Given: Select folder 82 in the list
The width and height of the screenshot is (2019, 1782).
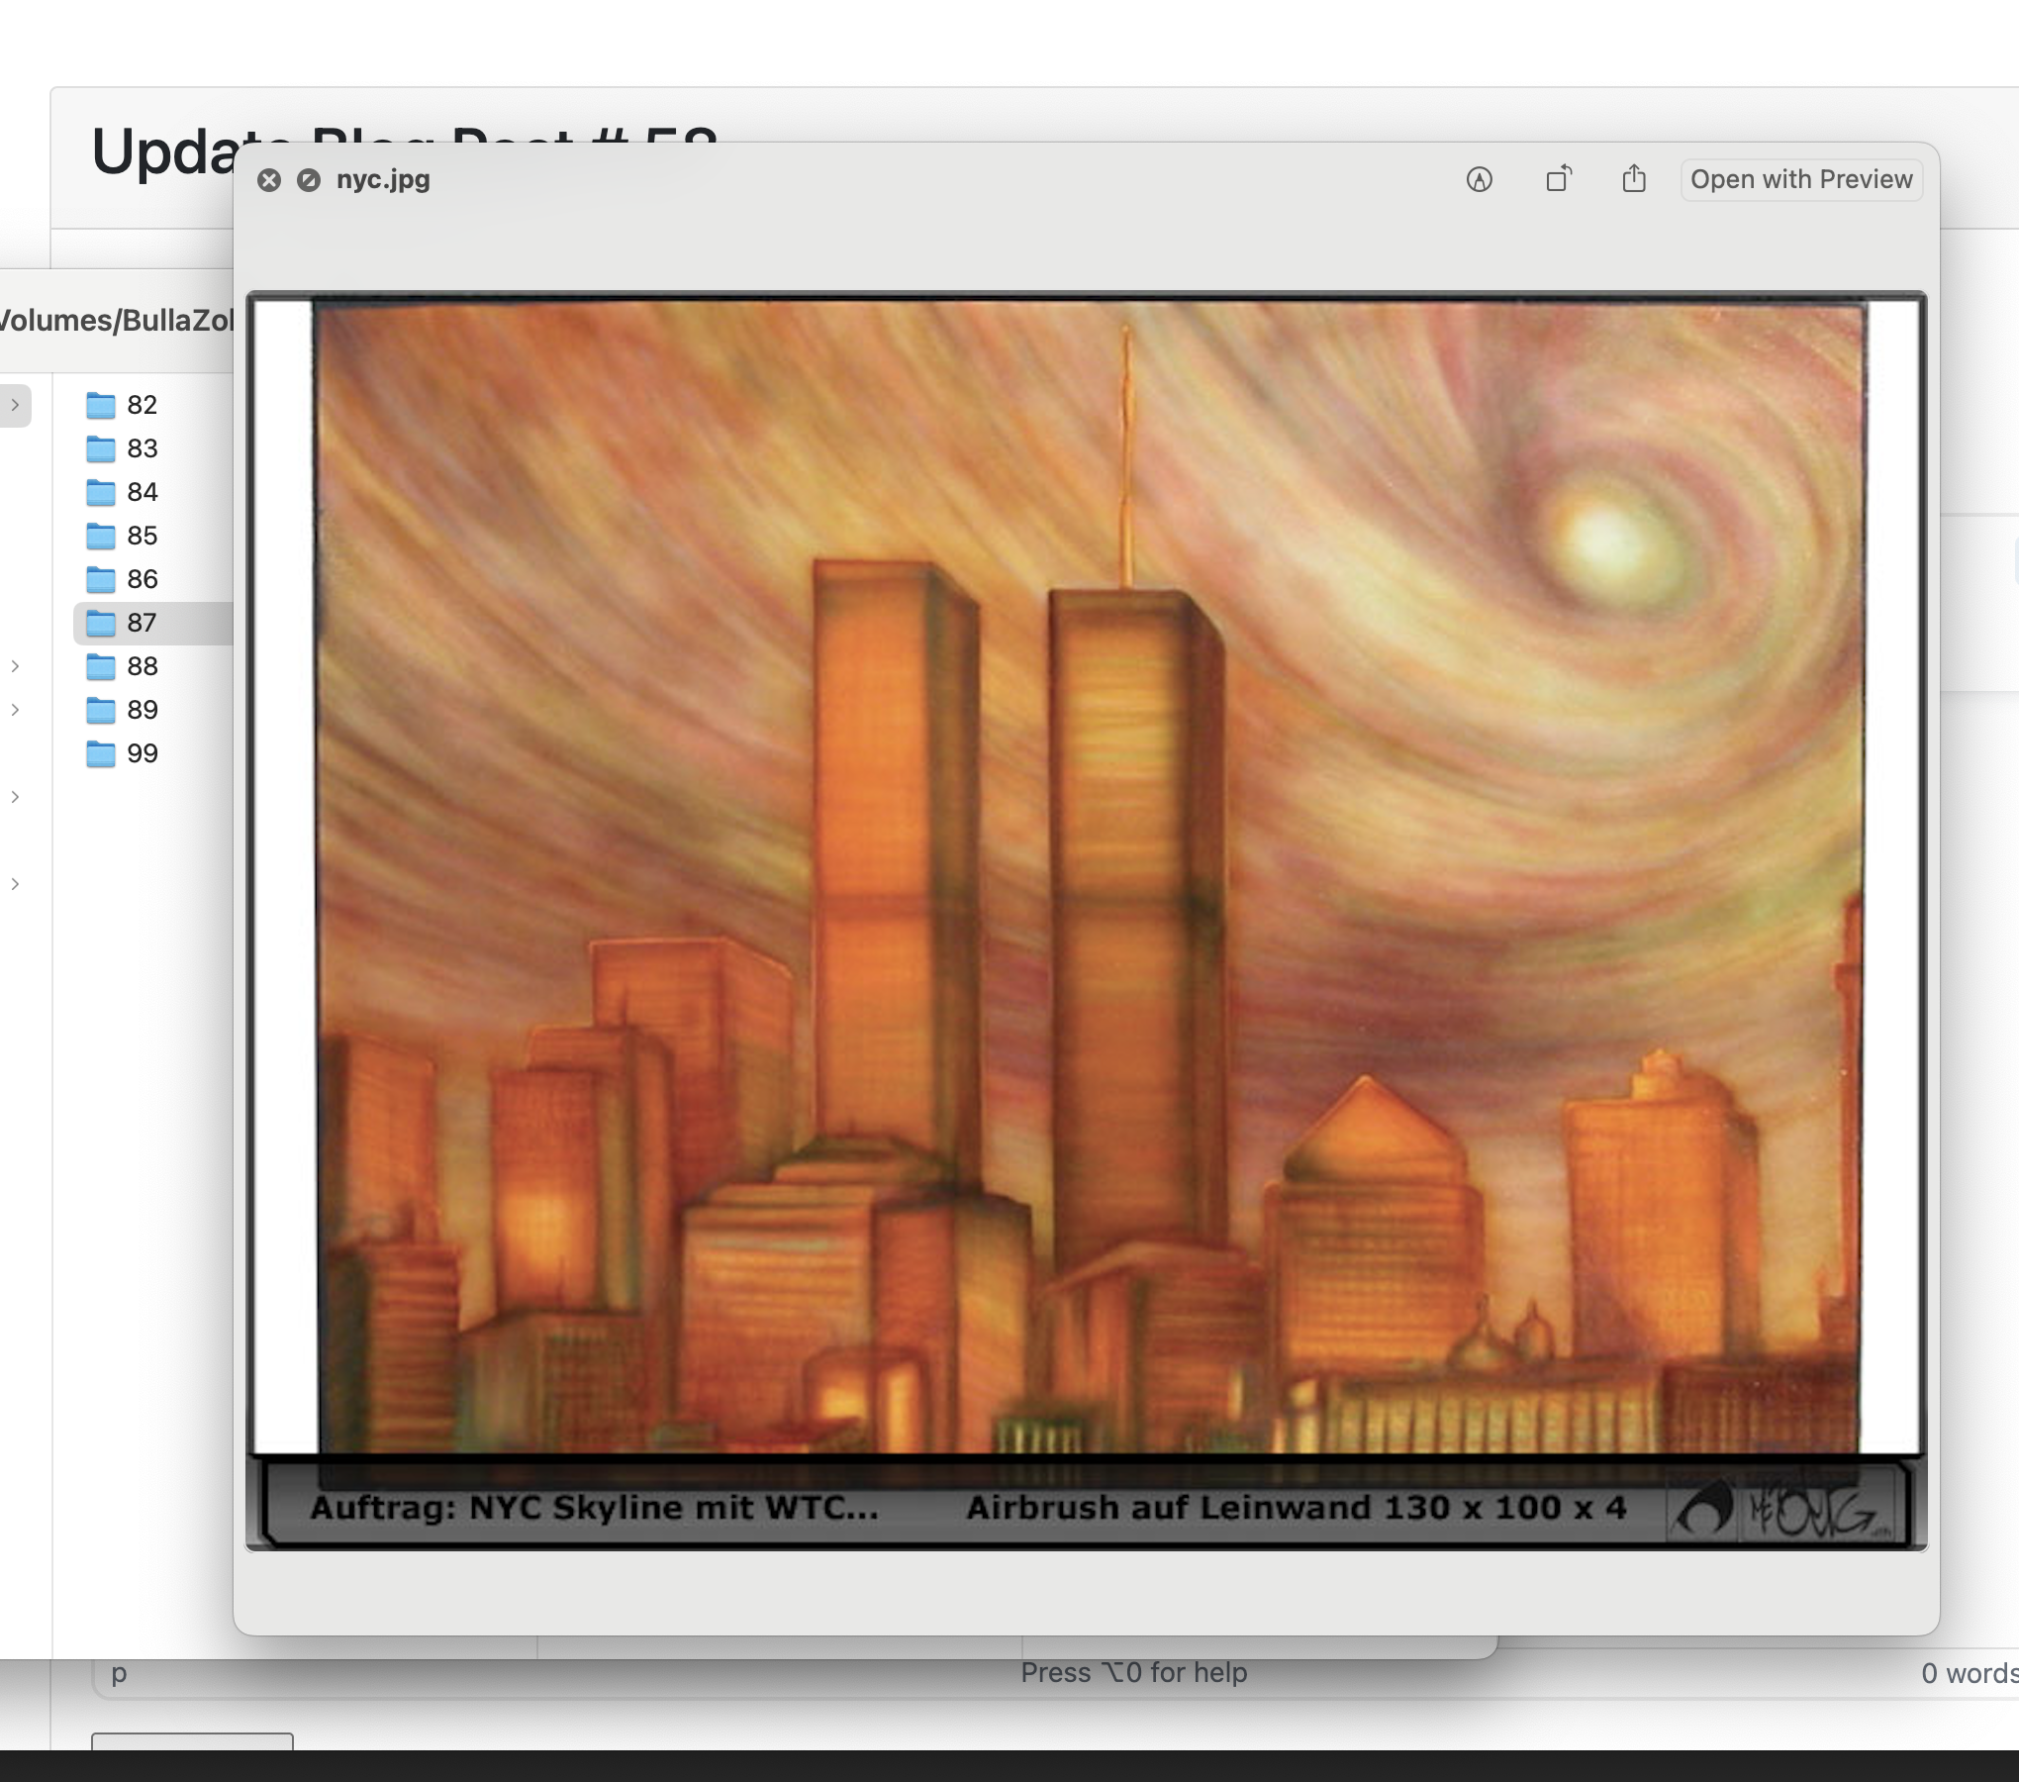Looking at the screenshot, I should pyautogui.click(x=142, y=405).
